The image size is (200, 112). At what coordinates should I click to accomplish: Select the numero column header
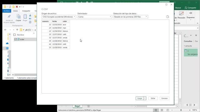pos(47,21)
